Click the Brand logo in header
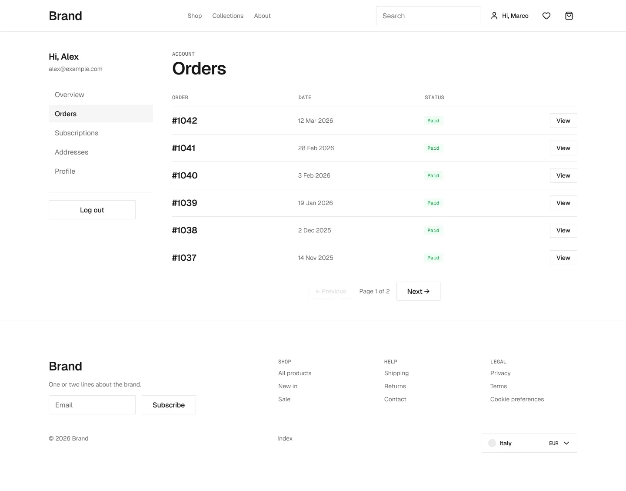 (65, 16)
